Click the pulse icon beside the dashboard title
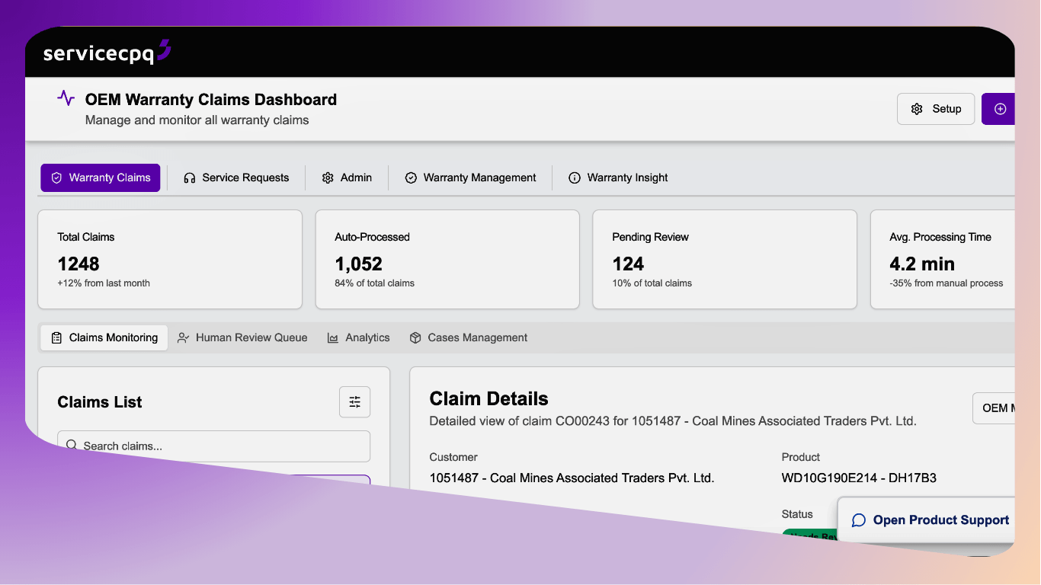 66,98
